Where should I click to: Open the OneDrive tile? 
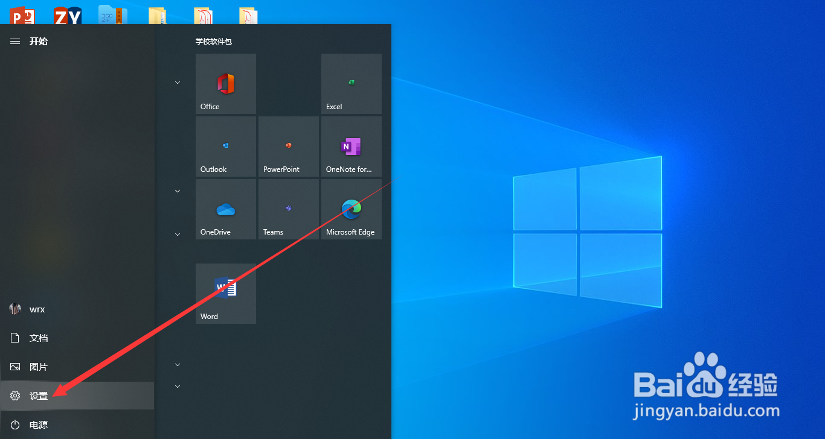click(226, 209)
